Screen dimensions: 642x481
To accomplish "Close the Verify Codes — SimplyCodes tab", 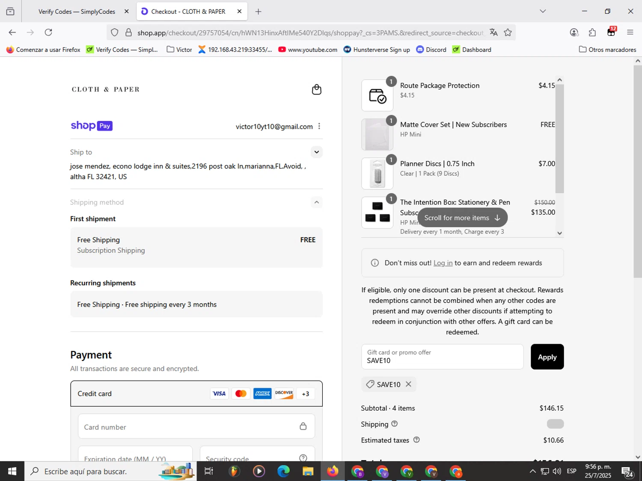I will [x=126, y=12].
